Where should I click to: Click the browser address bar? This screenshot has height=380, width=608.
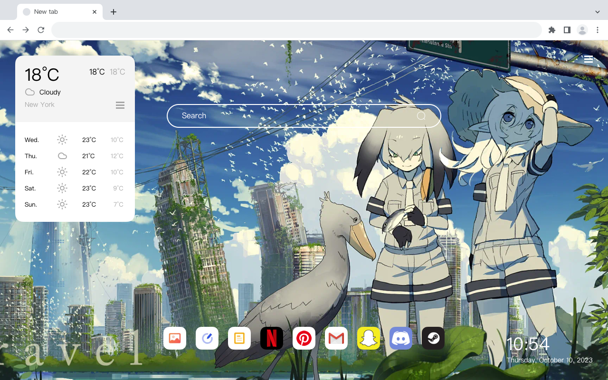296,30
